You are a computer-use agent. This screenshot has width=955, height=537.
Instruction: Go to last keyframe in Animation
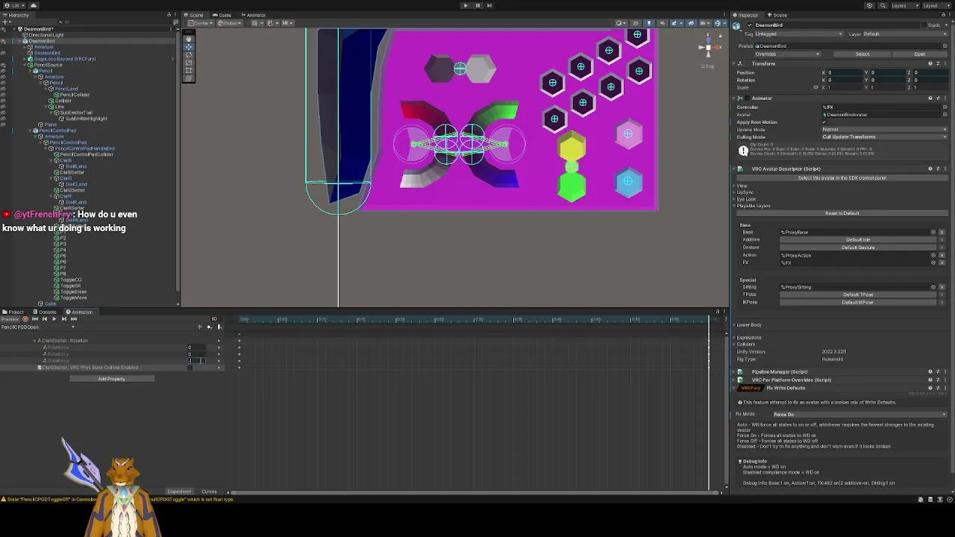point(73,319)
